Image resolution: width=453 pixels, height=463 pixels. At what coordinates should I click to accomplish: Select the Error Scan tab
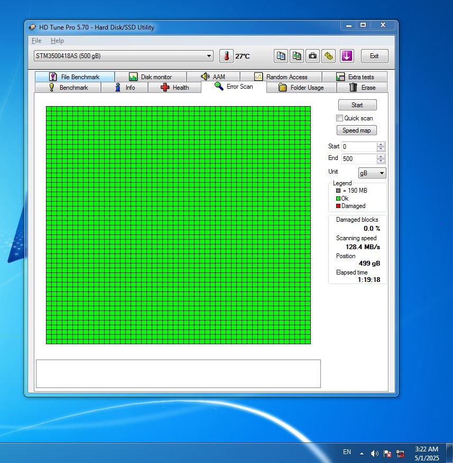click(234, 87)
